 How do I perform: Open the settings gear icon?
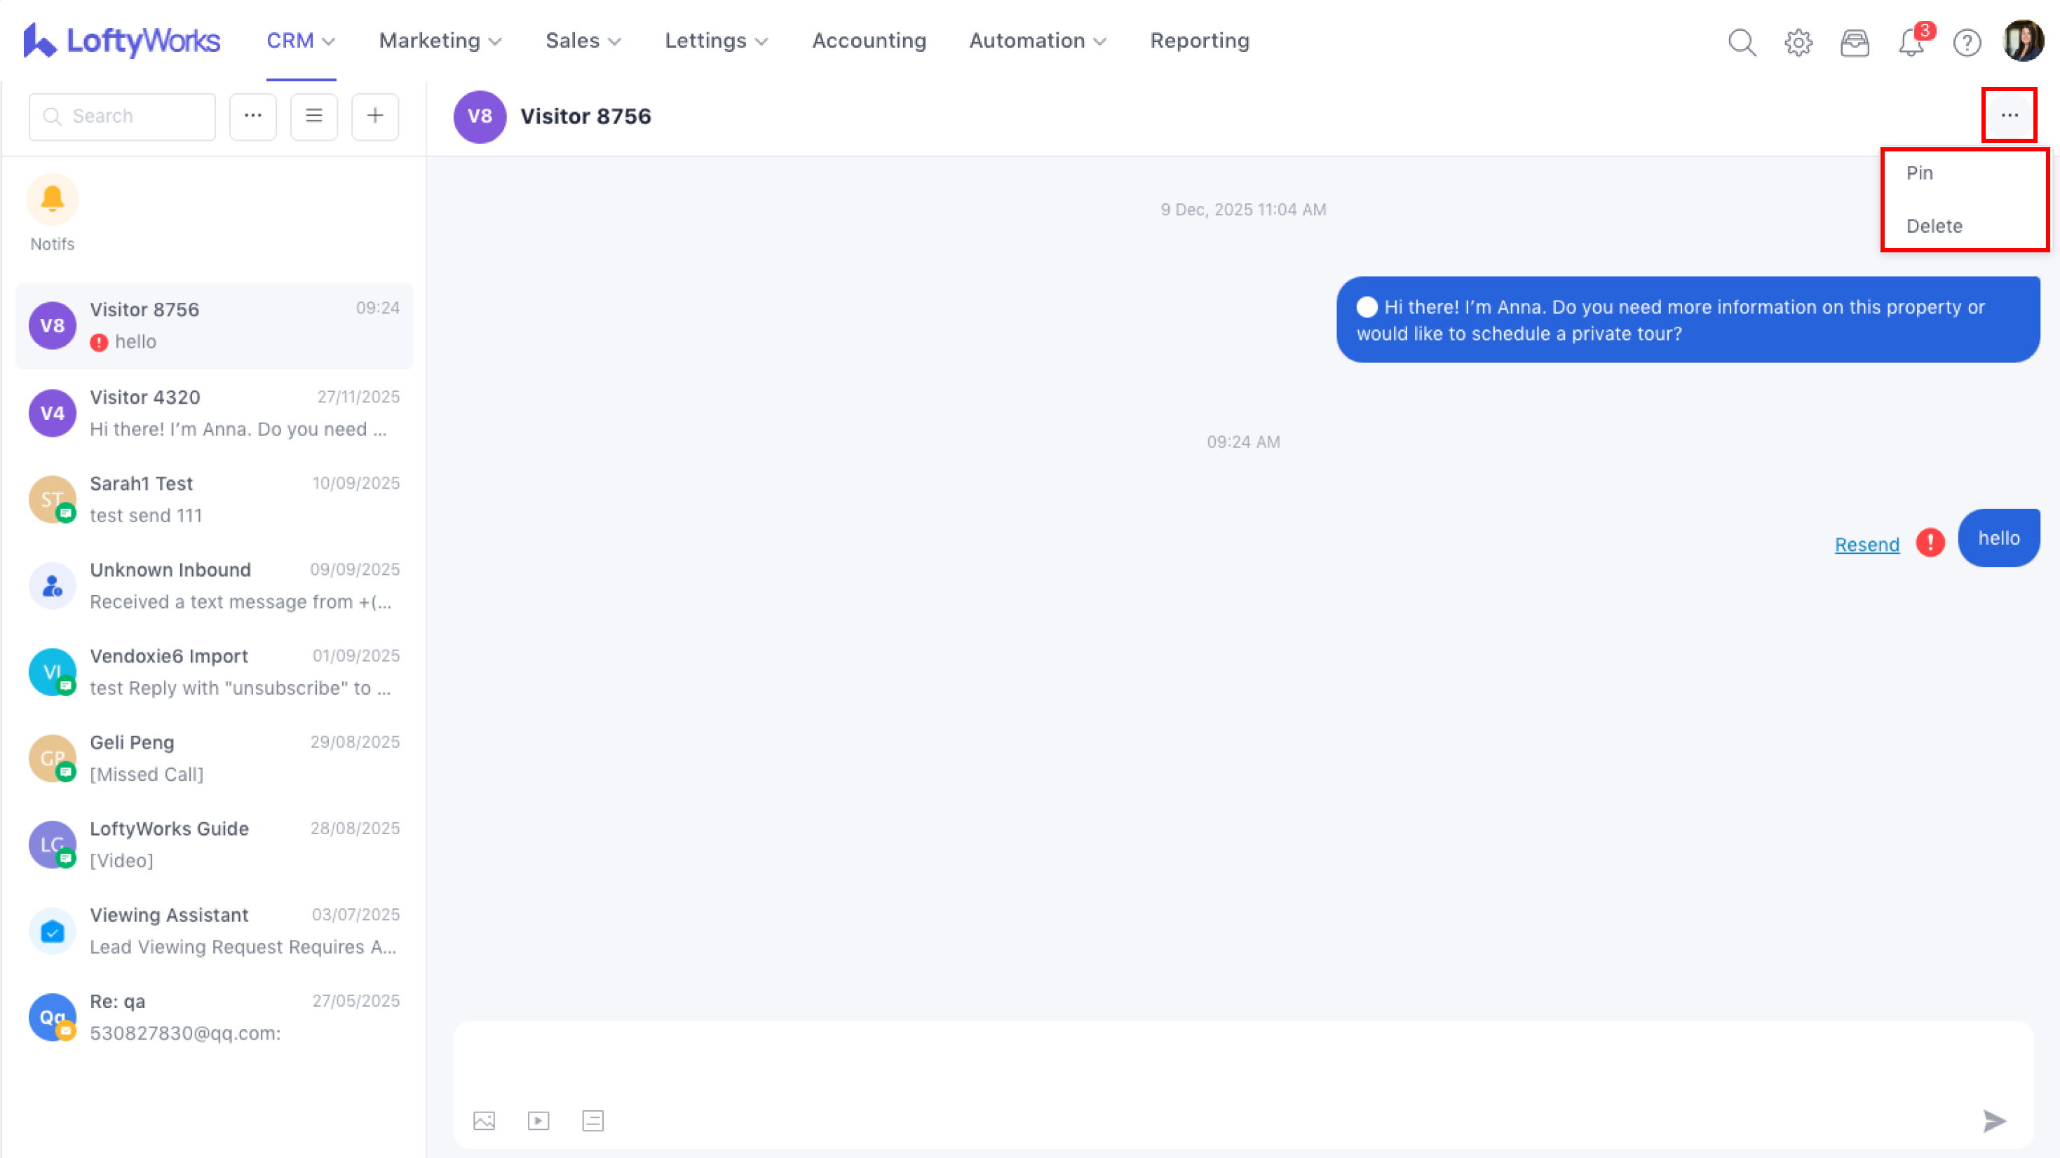coord(1798,41)
